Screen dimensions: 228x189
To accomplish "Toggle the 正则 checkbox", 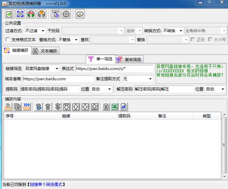I will 193,40.
